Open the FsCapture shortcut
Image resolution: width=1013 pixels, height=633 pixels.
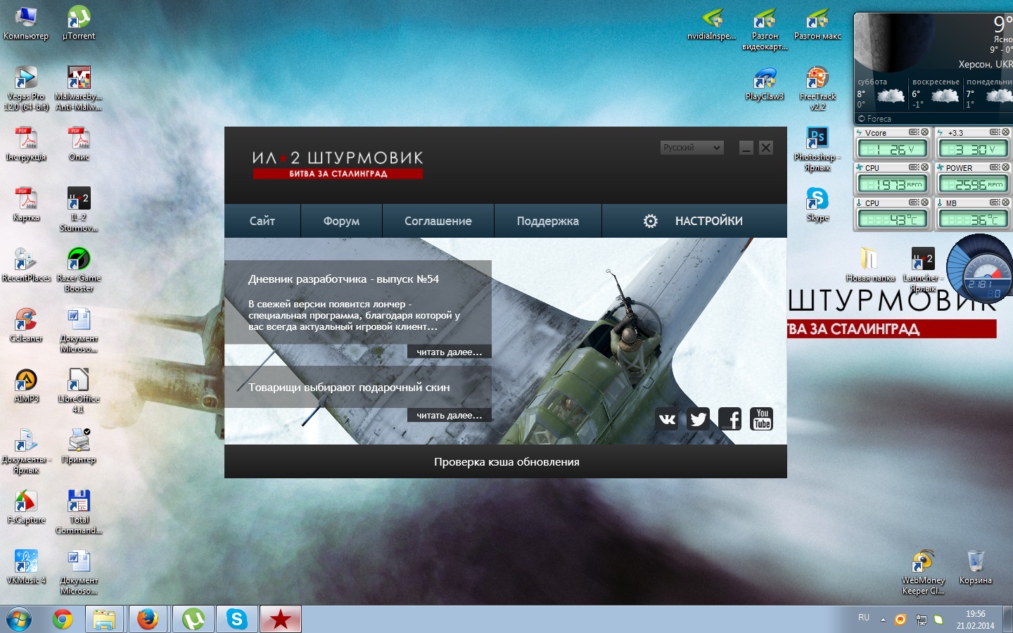coord(26,507)
